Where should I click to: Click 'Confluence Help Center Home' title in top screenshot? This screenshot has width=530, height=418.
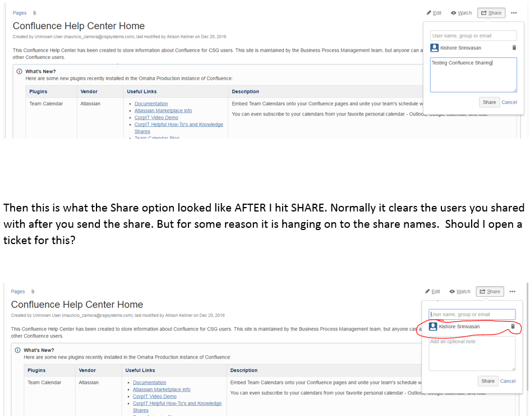point(79,26)
